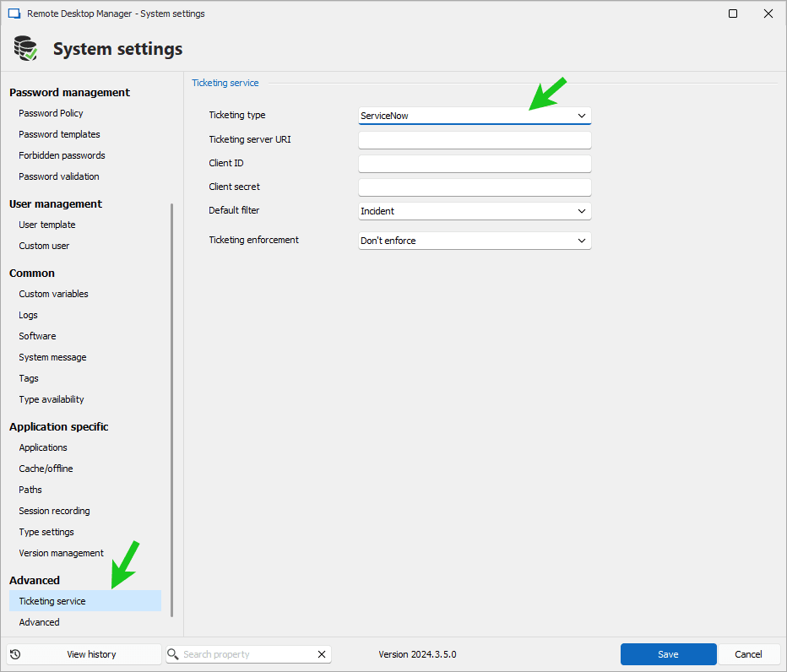Viewport: 787px width, 672px height.
Task: Click the system settings database icon
Action: point(25,49)
